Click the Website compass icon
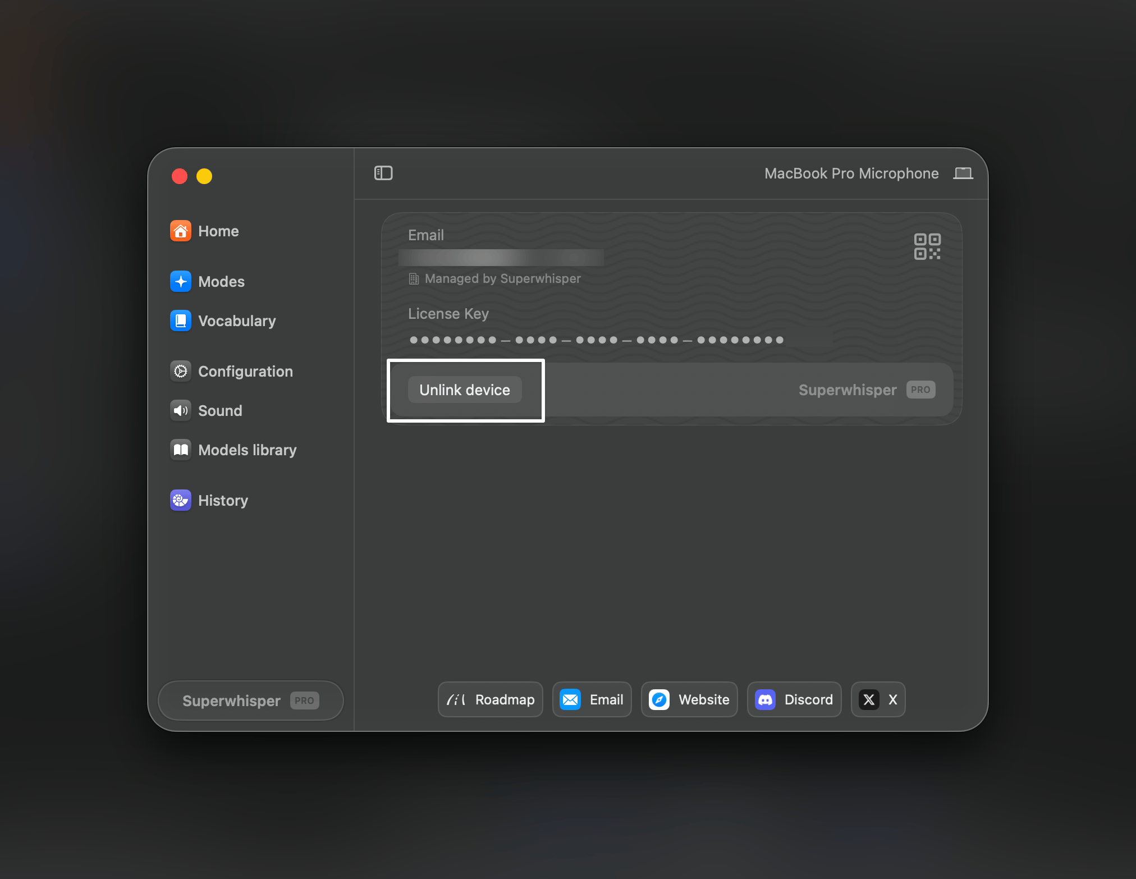Screen dimensions: 1136x879 pyautogui.click(x=659, y=699)
